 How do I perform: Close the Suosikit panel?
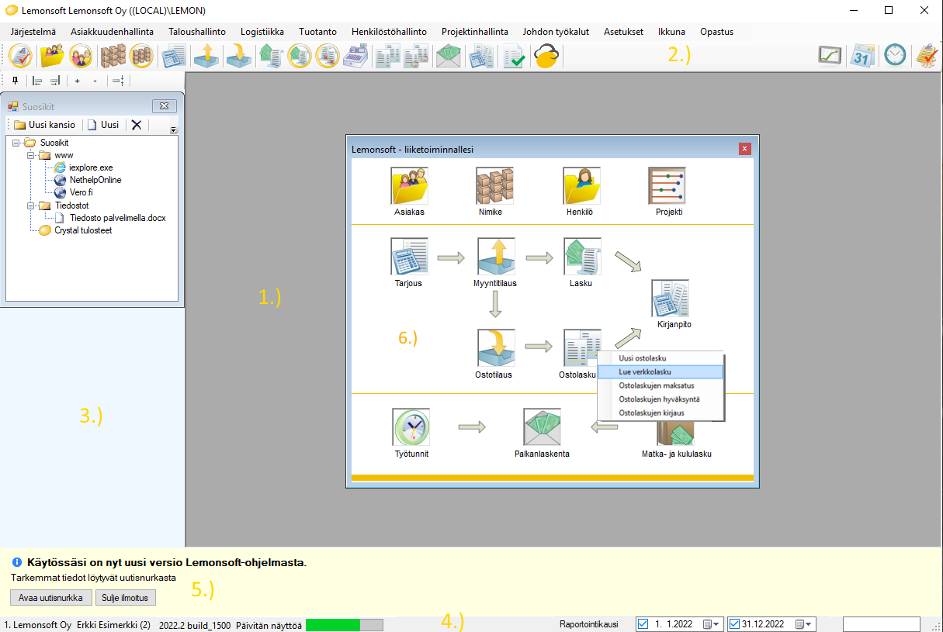click(164, 106)
